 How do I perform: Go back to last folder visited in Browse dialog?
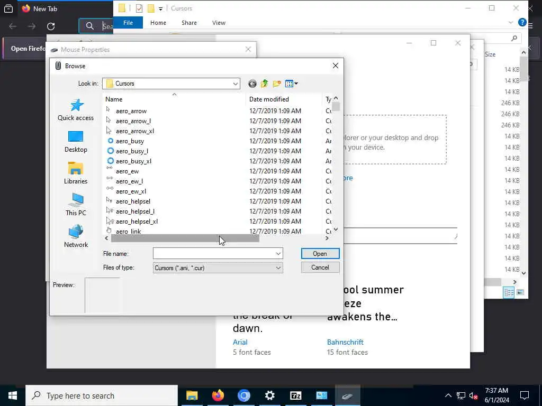click(252, 84)
